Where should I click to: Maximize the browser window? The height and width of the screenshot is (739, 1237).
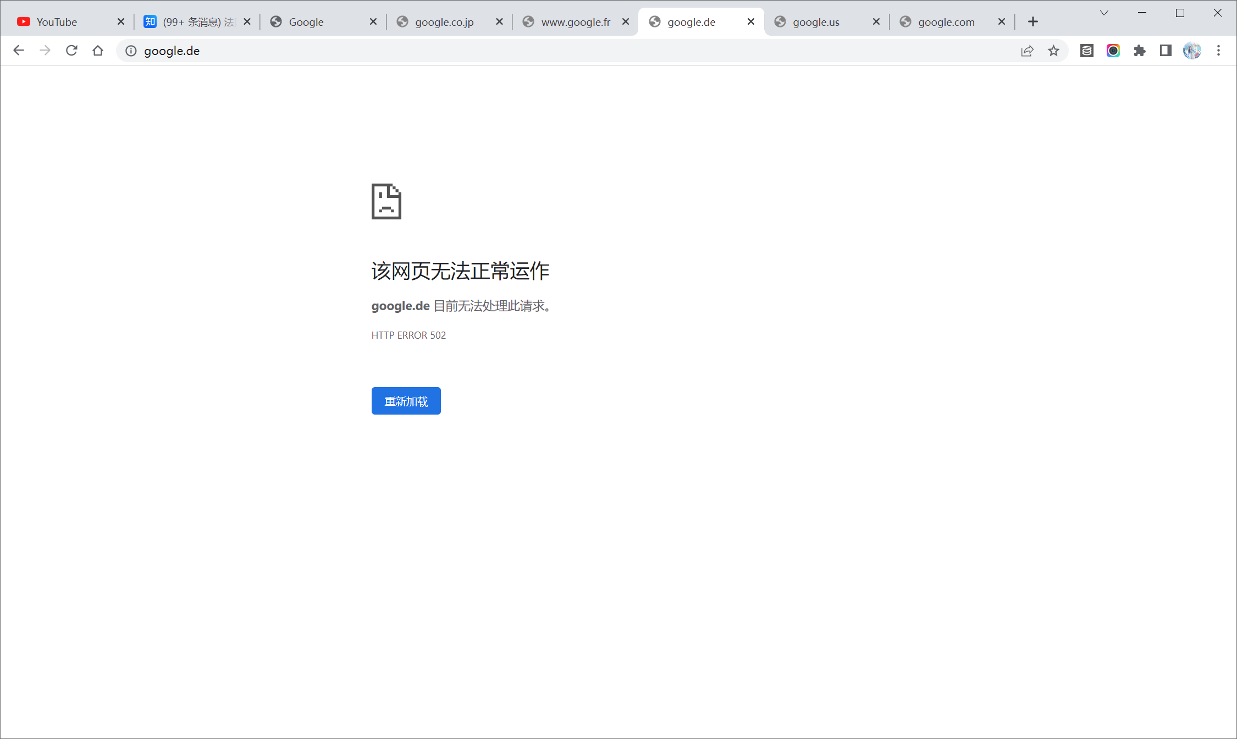point(1180,13)
